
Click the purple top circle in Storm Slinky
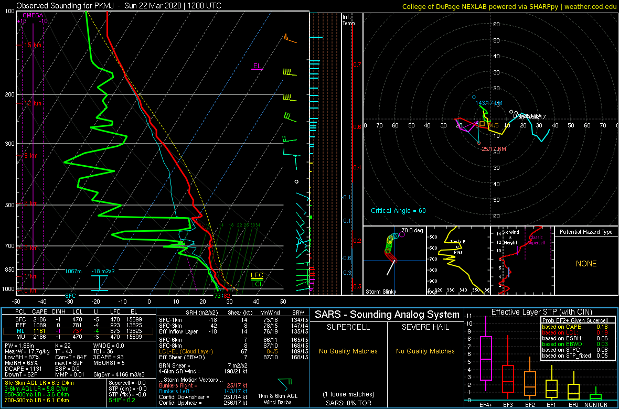[x=402, y=234]
